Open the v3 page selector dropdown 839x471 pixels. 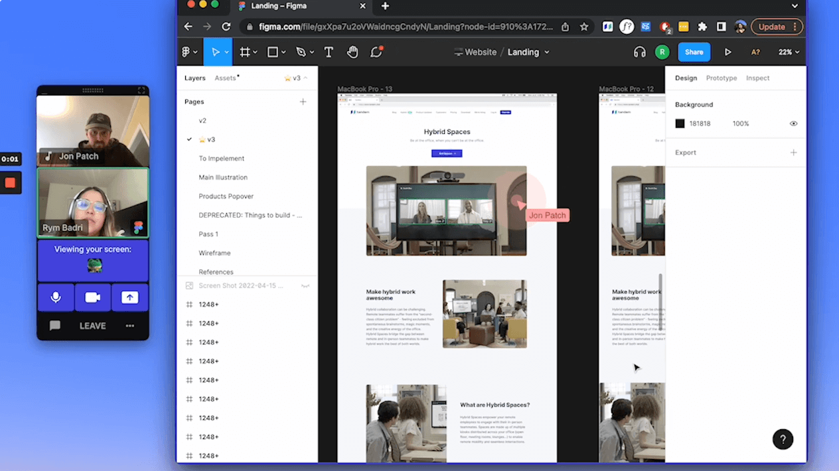coord(296,78)
